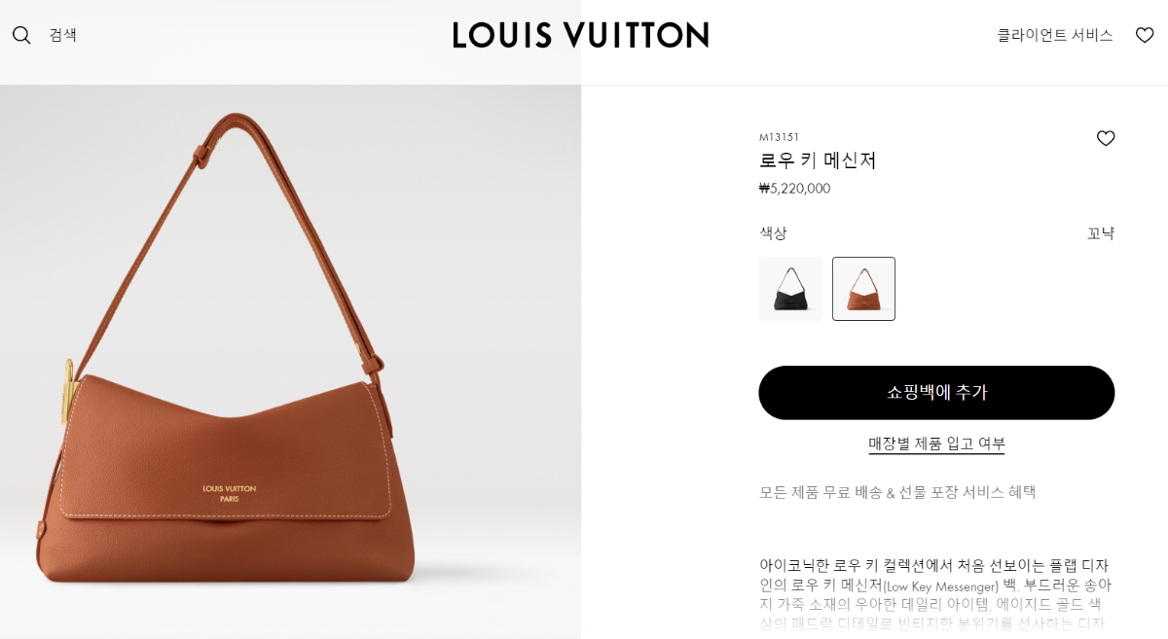Image resolution: width=1168 pixels, height=639 pixels.
Task: Click the 쇼핑백에 추가 button
Action: [x=936, y=393]
